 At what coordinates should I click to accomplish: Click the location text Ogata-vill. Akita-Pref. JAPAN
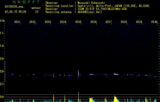tap(100, 6)
